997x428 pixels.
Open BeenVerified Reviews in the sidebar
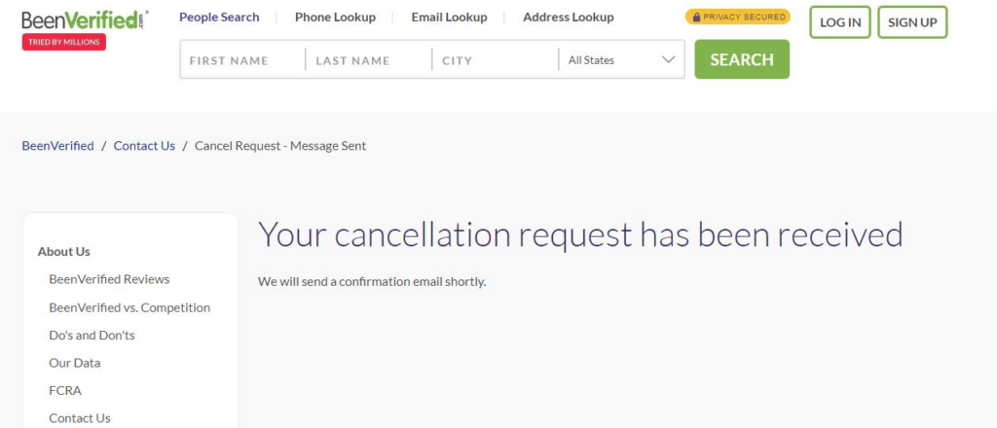coord(109,279)
